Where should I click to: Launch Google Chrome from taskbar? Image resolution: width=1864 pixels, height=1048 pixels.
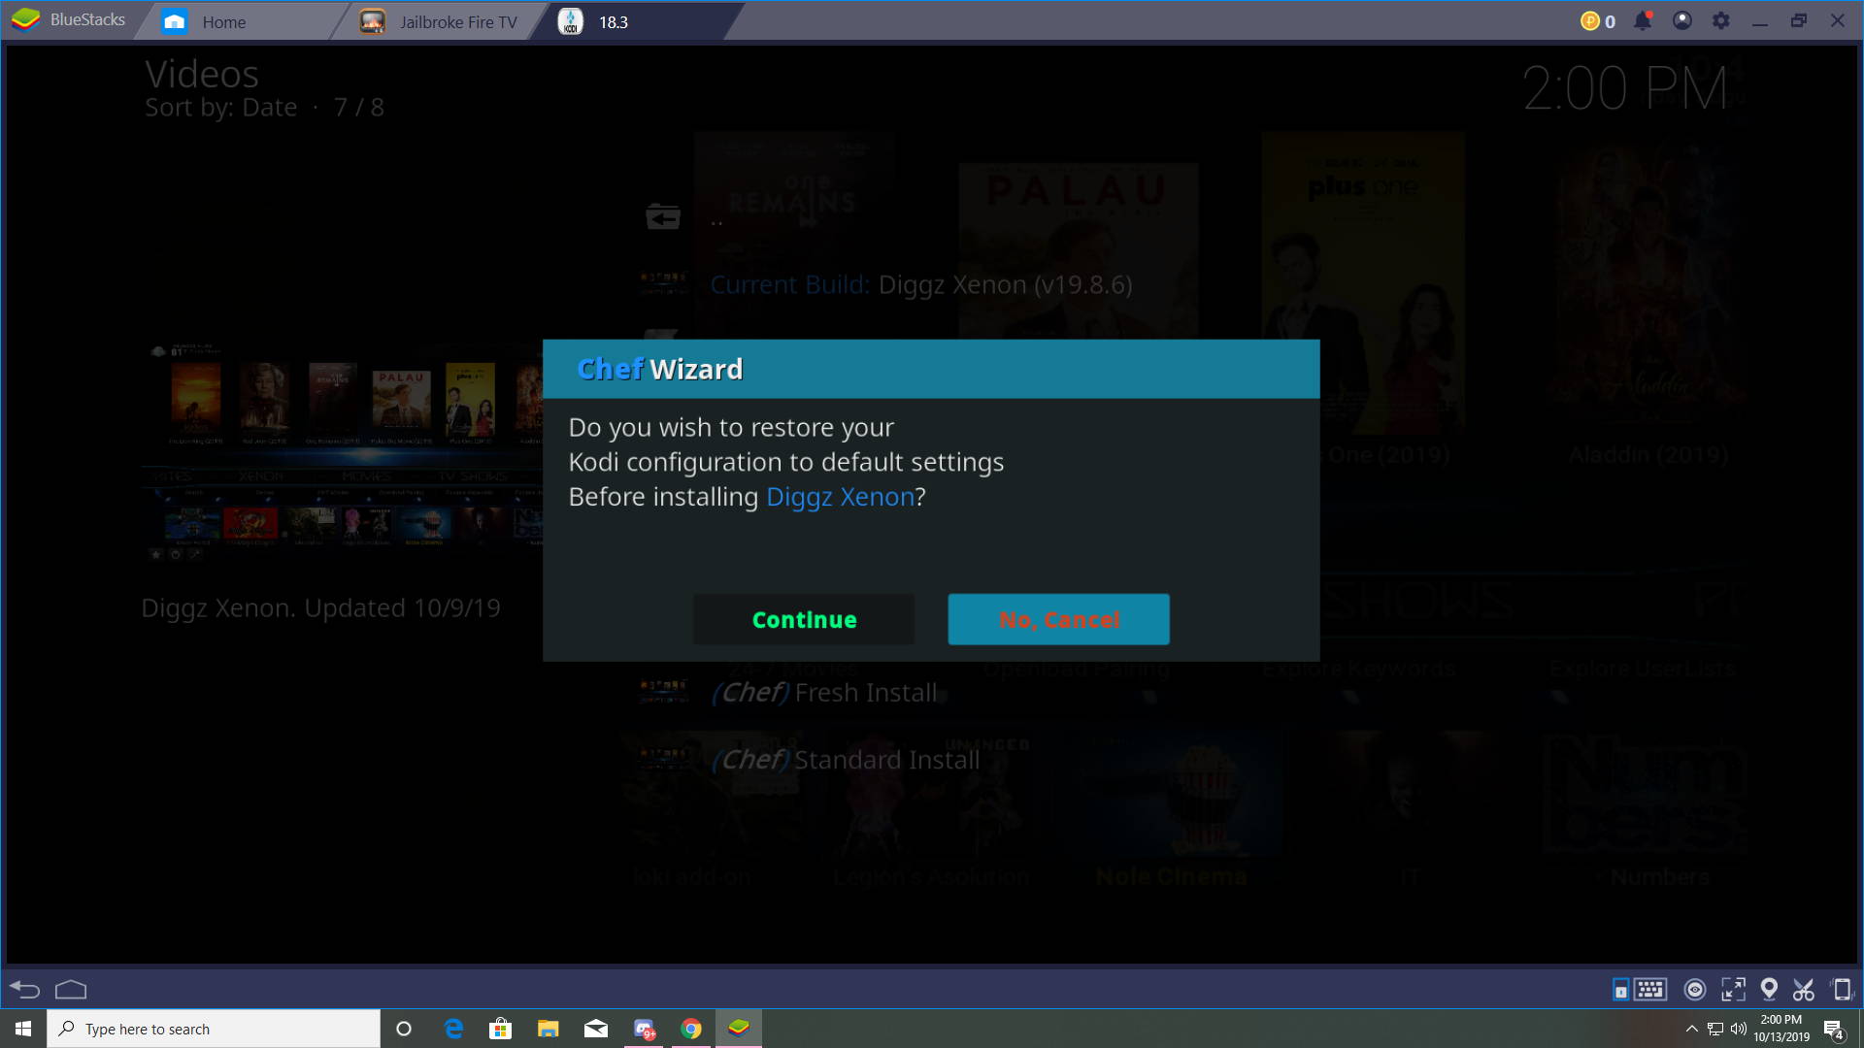691,1029
